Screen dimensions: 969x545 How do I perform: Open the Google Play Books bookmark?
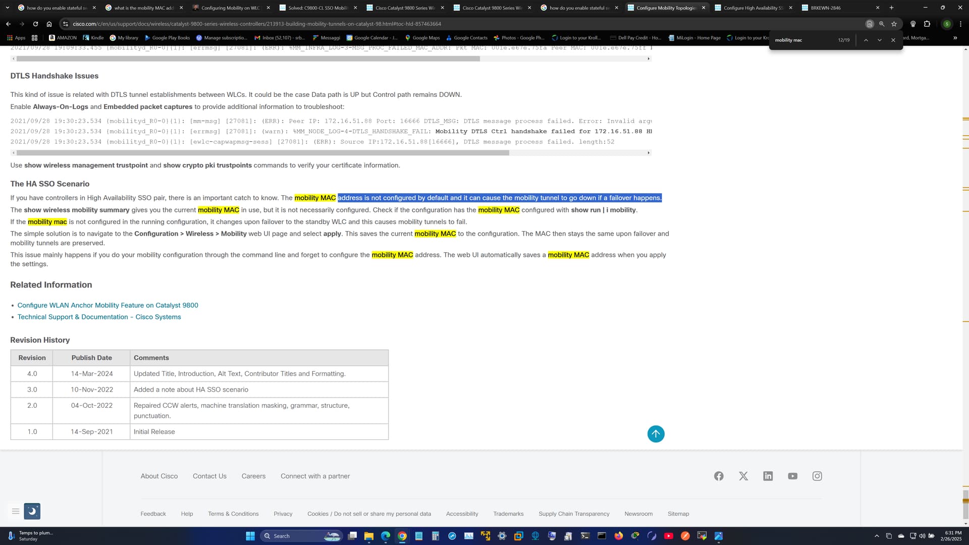pos(167,38)
